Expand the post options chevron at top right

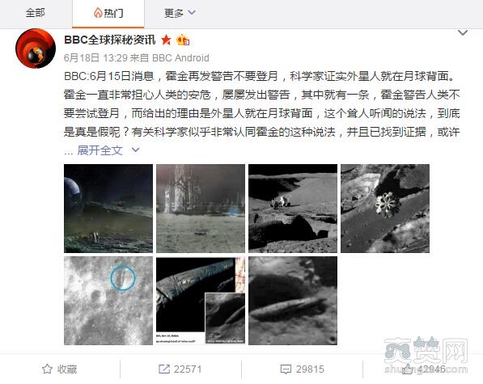[463, 32]
